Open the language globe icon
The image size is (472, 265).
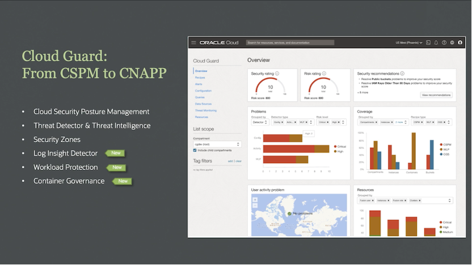point(452,42)
